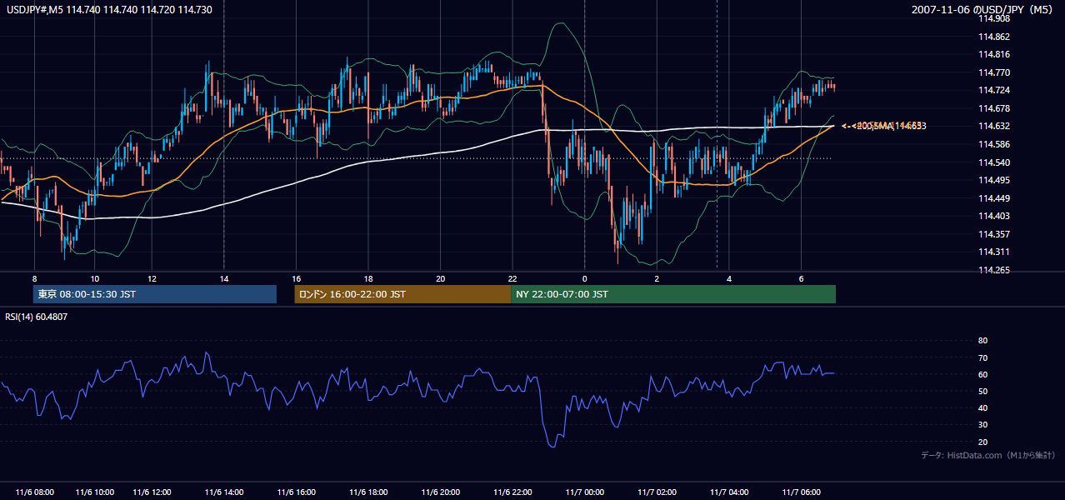Image resolution: width=1065 pixels, height=500 pixels.
Task: Click hour label 16 under the price chart
Action: pos(296,278)
